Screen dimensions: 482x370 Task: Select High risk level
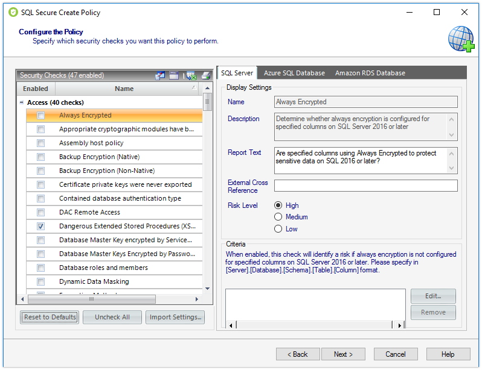click(278, 205)
